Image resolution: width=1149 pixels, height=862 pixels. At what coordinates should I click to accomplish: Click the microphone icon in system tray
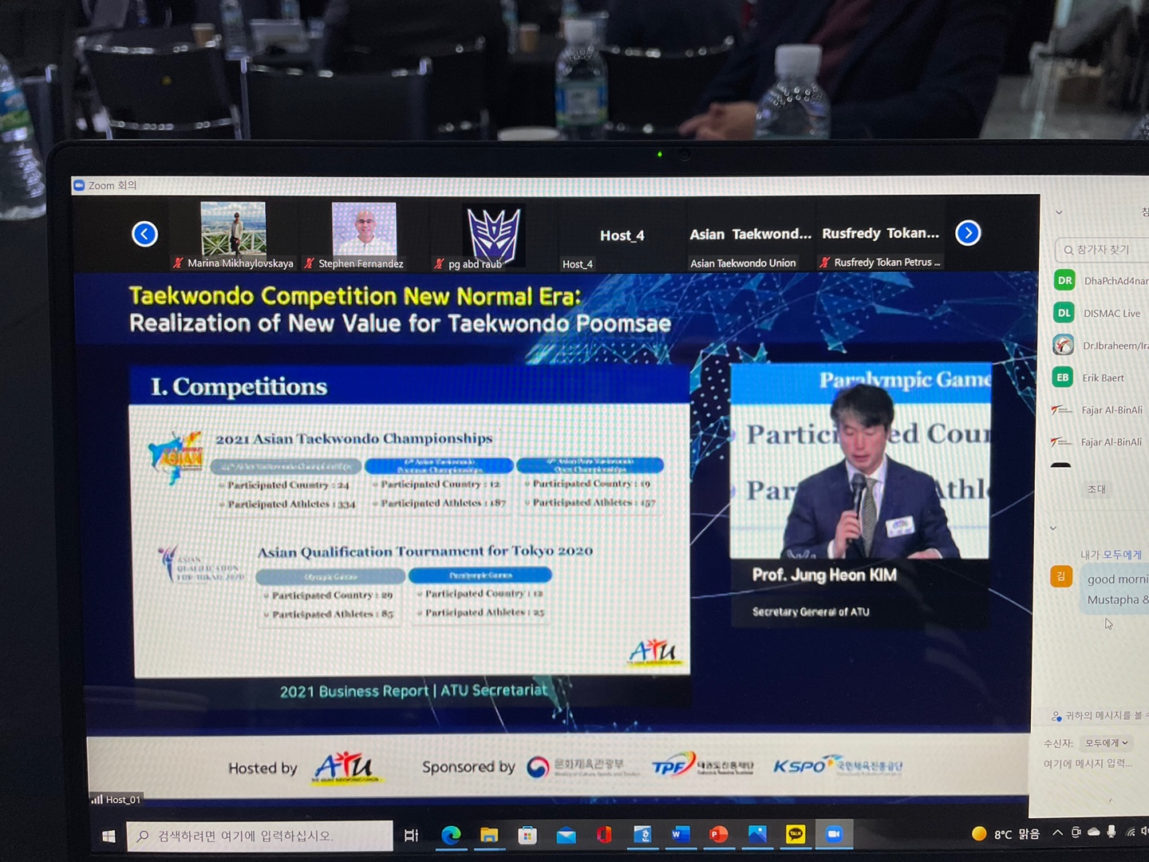1111,832
